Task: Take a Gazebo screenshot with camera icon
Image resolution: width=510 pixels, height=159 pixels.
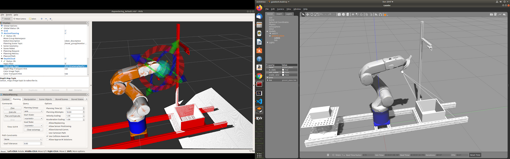Action: click(491, 14)
